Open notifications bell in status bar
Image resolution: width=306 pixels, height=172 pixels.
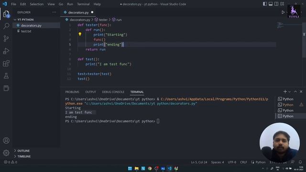[x=300, y=162]
